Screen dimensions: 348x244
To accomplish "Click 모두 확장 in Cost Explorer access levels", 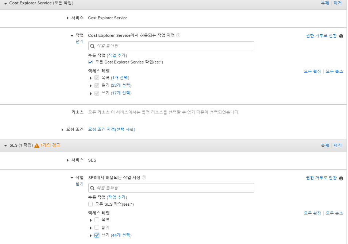I will point(312,71).
